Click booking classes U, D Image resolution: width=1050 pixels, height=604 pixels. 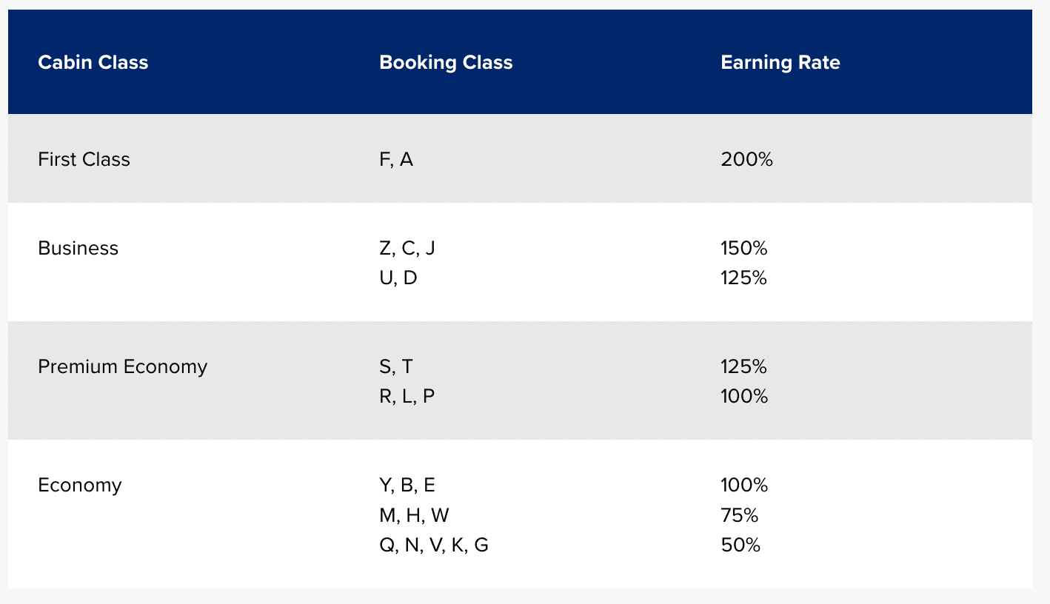398,278
